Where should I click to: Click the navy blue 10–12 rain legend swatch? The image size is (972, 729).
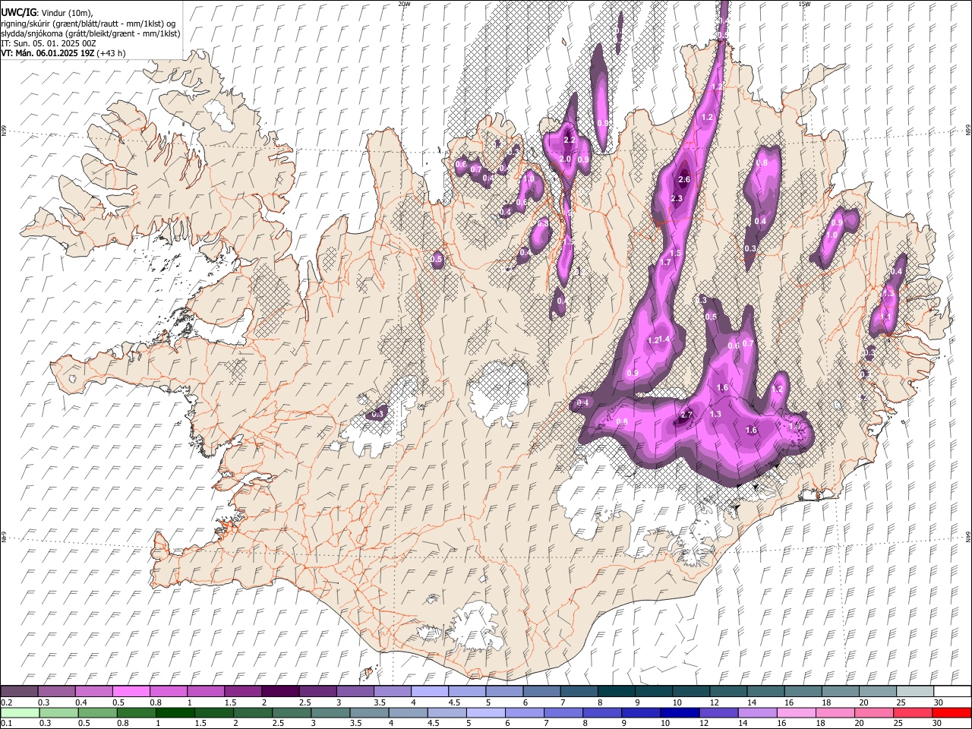coord(678,713)
